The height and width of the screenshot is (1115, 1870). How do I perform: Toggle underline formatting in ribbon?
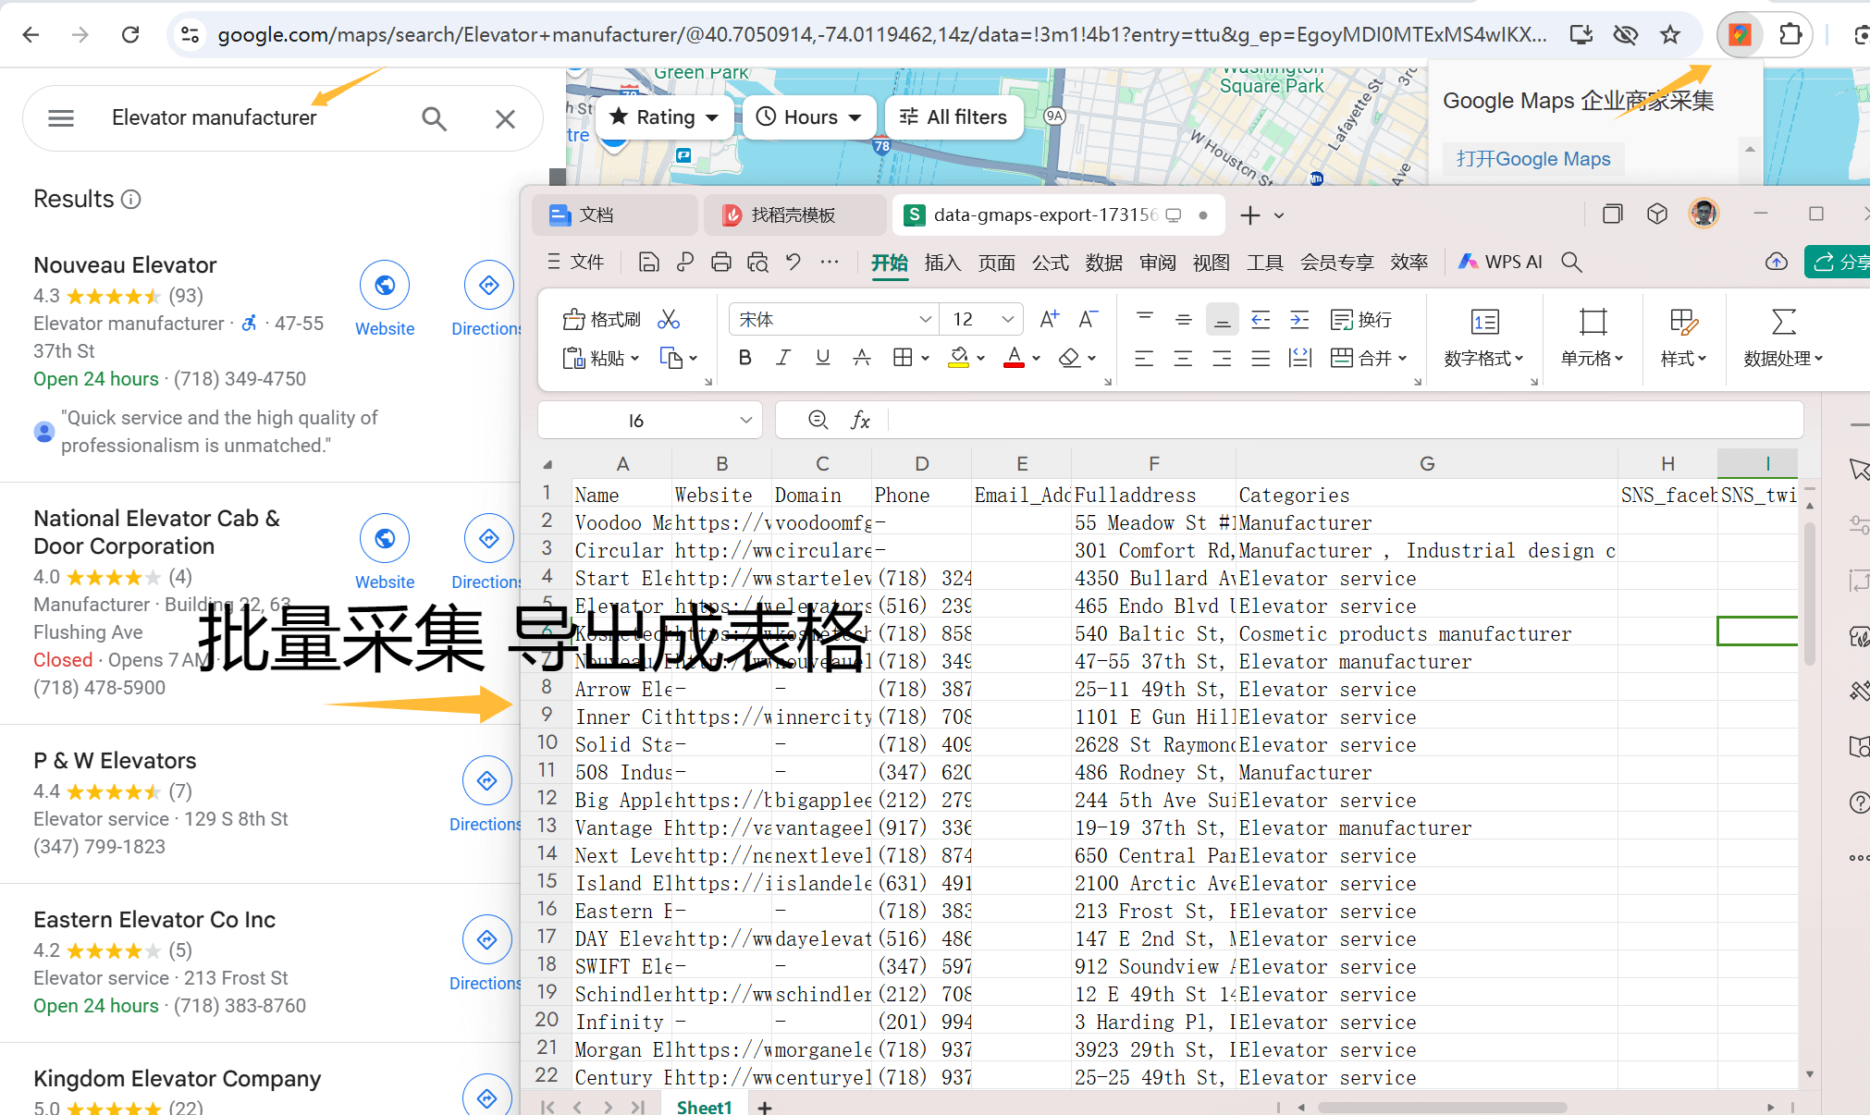click(x=822, y=358)
